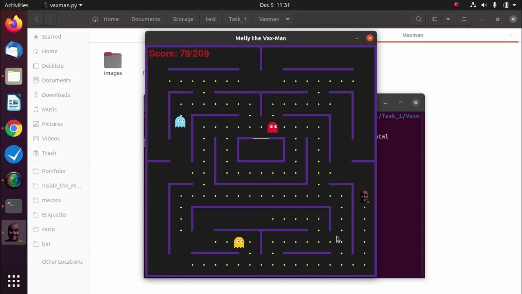The image size is (522, 294).
Task: Open Activities overview
Action: pyautogui.click(x=16, y=5)
